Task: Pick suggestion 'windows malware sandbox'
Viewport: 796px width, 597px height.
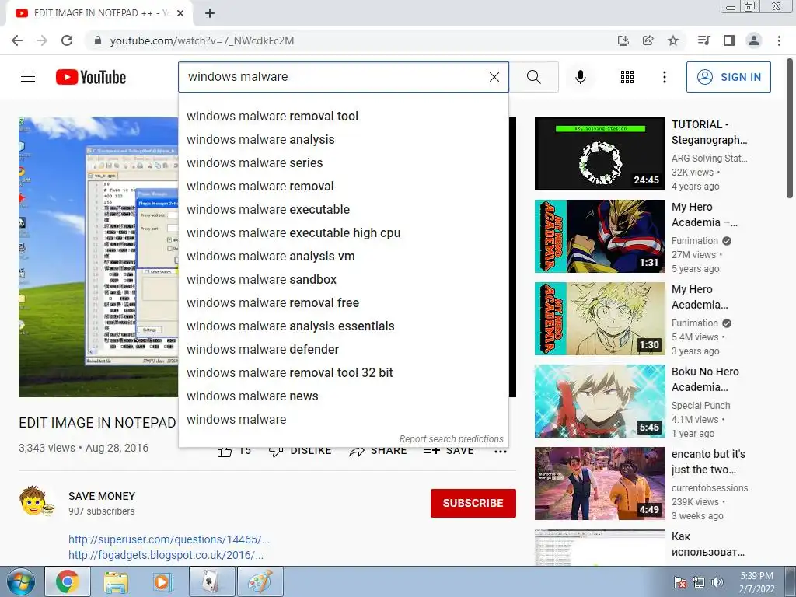Action: click(x=343, y=280)
